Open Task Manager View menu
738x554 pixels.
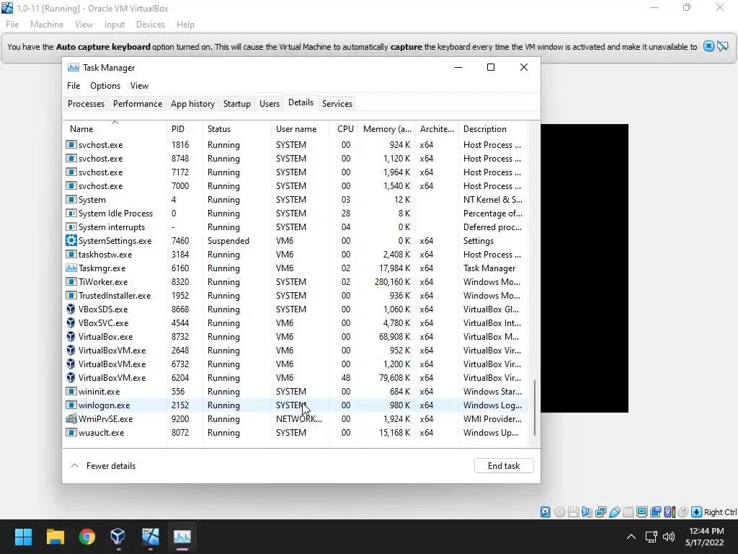coord(139,86)
